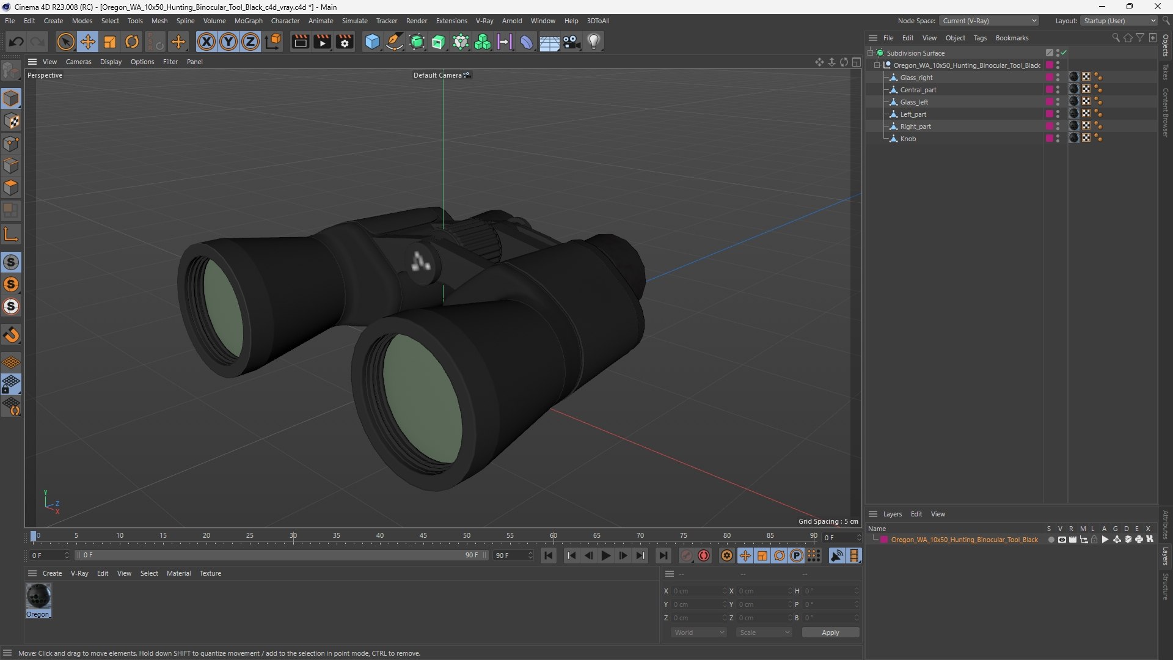1173x660 pixels.
Task: Collapse the Subdivision Surface tree
Action: 871,53
